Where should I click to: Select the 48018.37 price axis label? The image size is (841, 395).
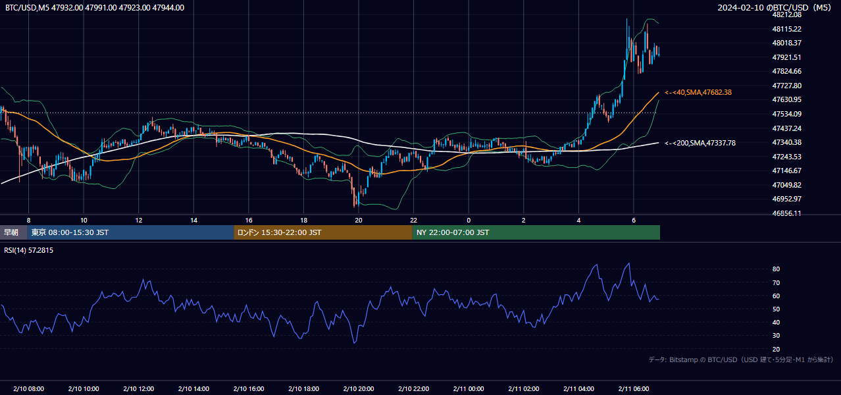click(786, 43)
